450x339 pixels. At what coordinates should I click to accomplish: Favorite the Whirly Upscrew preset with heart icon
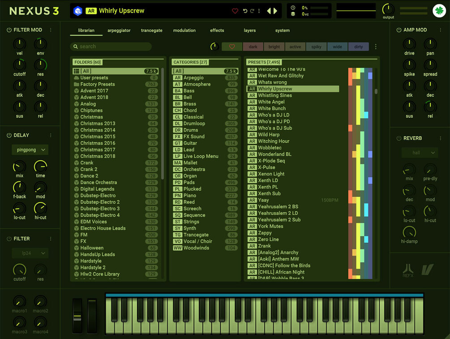click(235, 11)
